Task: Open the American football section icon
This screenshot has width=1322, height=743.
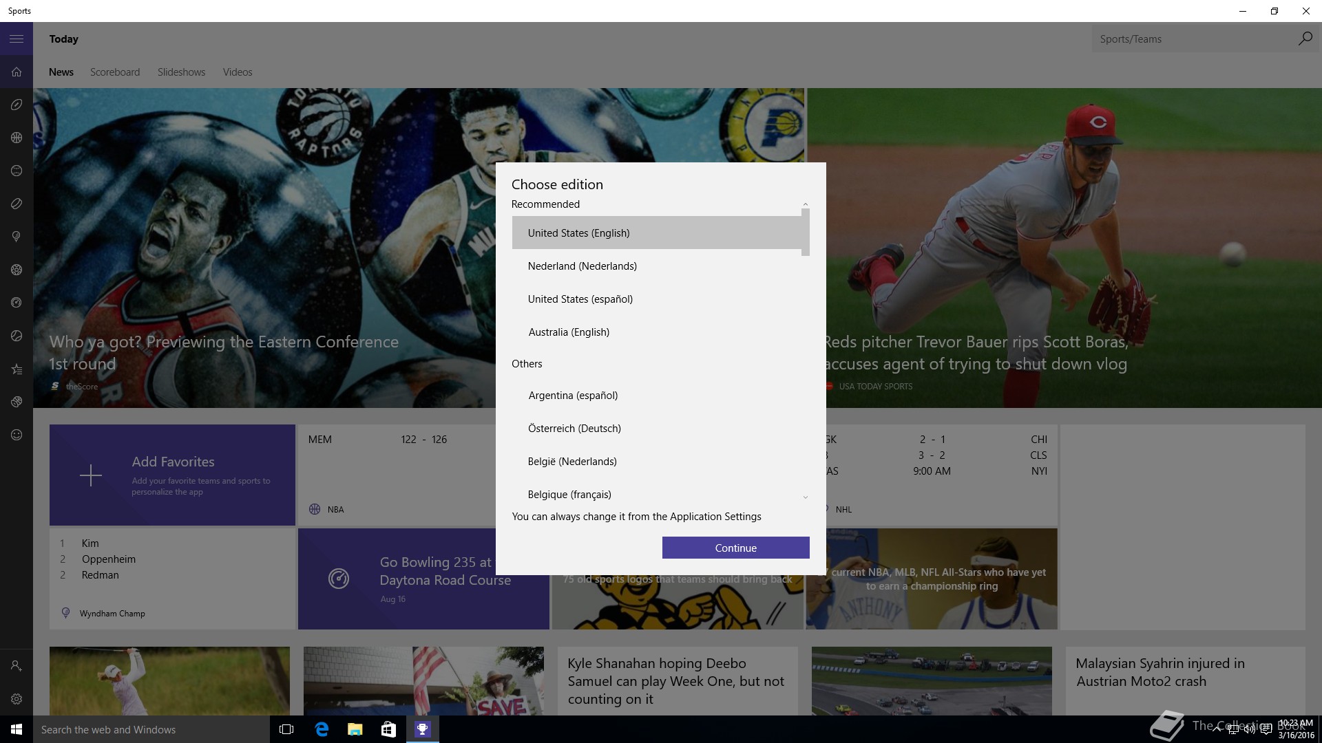Action: (17, 105)
